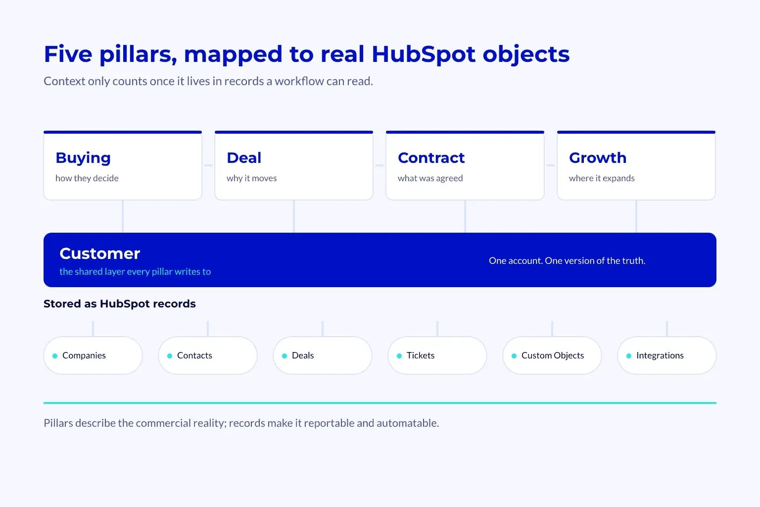Click the text 'why it moves'
The width and height of the screenshot is (760, 507).
[252, 178]
